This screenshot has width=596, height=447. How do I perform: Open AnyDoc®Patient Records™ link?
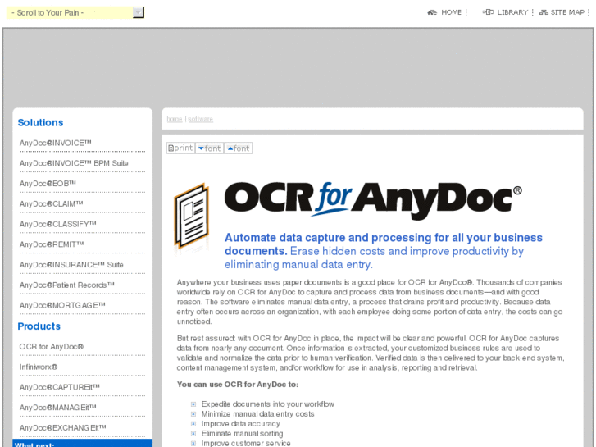pos(67,285)
